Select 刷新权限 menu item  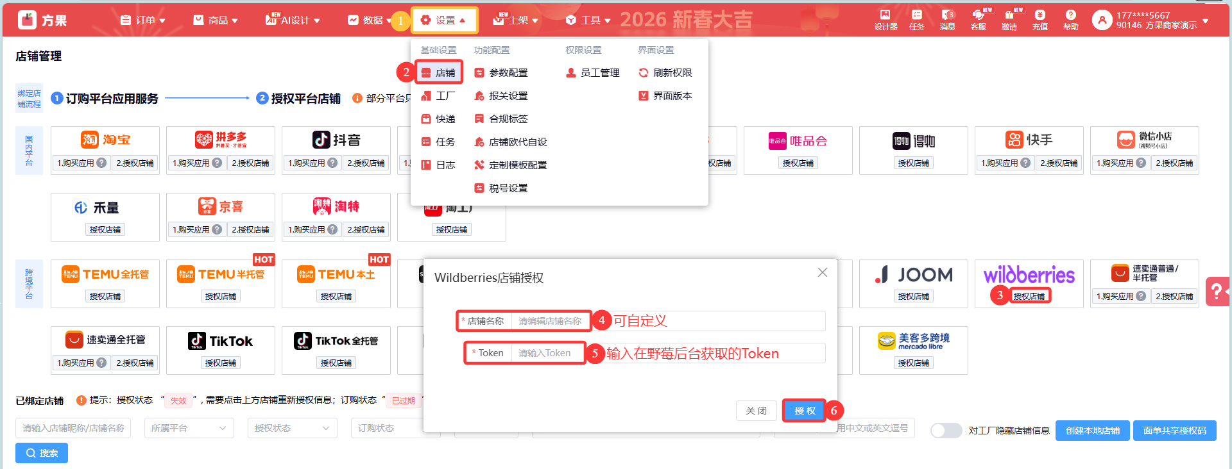click(665, 73)
